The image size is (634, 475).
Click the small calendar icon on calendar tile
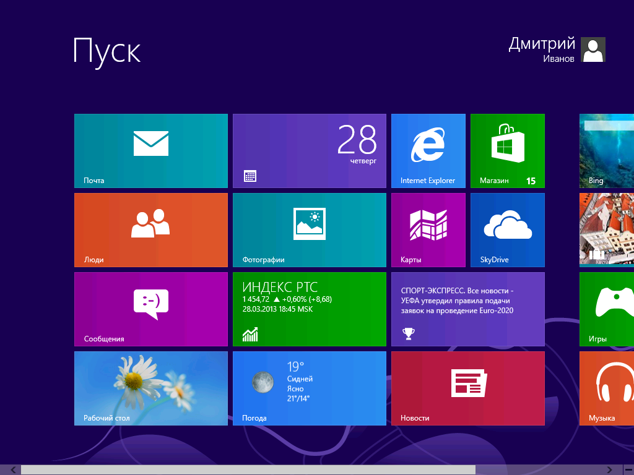250,176
